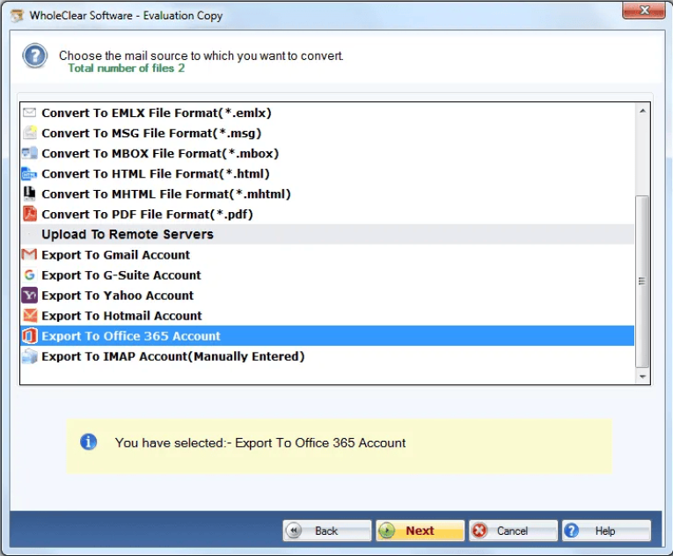Click the Gmail M icon

tap(29, 254)
